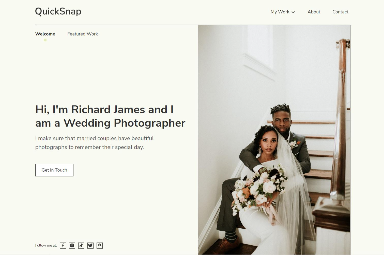384x255 pixels.
Task: Expand the My Work menu
Action: pyautogui.click(x=283, y=12)
